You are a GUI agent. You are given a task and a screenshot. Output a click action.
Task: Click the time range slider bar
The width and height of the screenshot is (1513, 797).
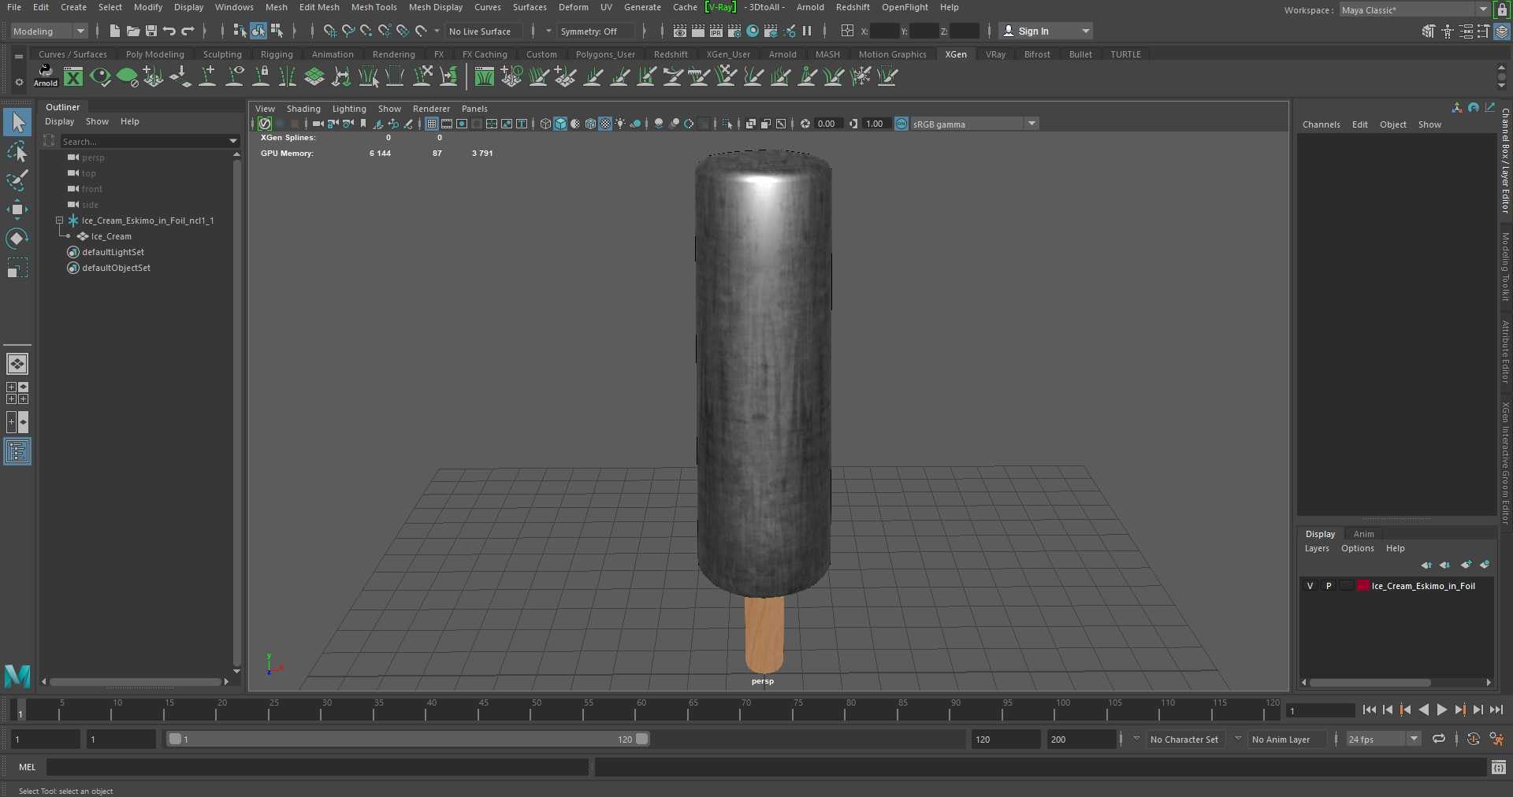pyautogui.click(x=408, y=739)
